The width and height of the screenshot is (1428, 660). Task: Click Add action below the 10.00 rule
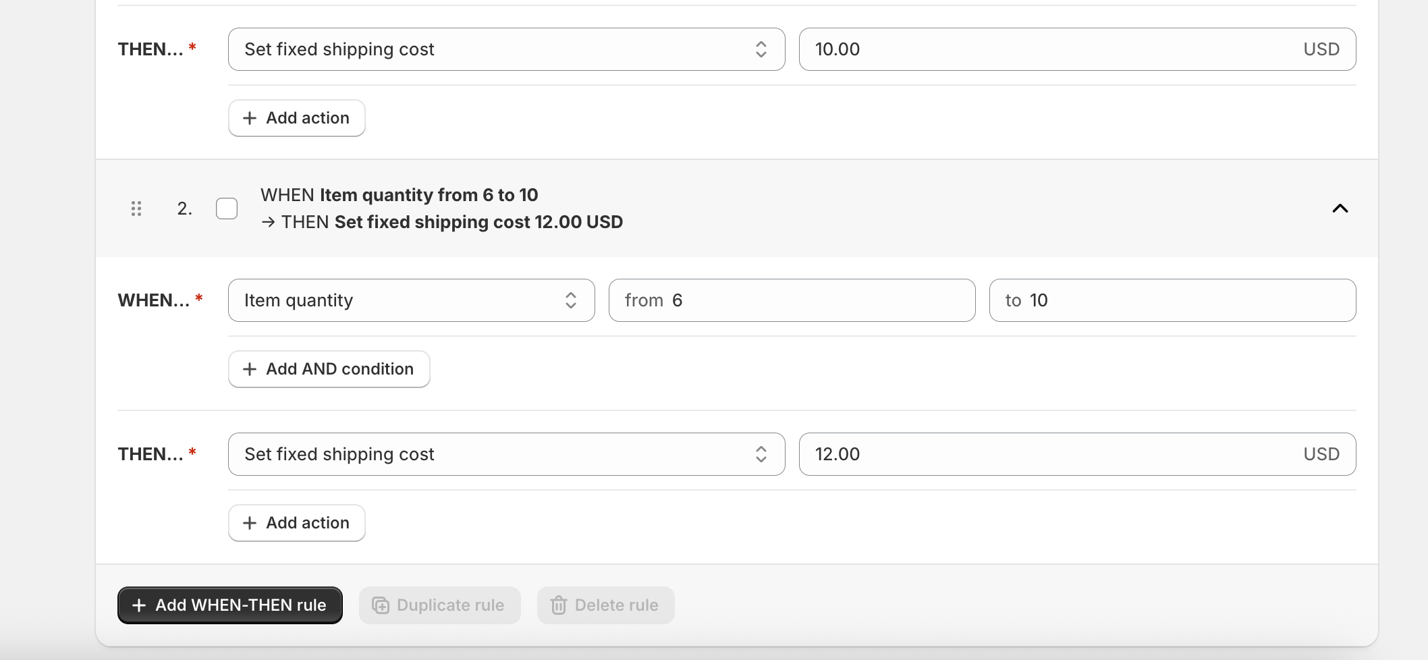tap(297, 118)
